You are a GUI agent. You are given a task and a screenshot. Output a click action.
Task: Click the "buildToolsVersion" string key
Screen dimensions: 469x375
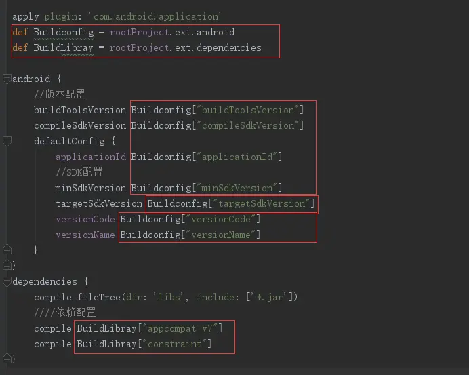pyautogui.click(x=247, y=110)
